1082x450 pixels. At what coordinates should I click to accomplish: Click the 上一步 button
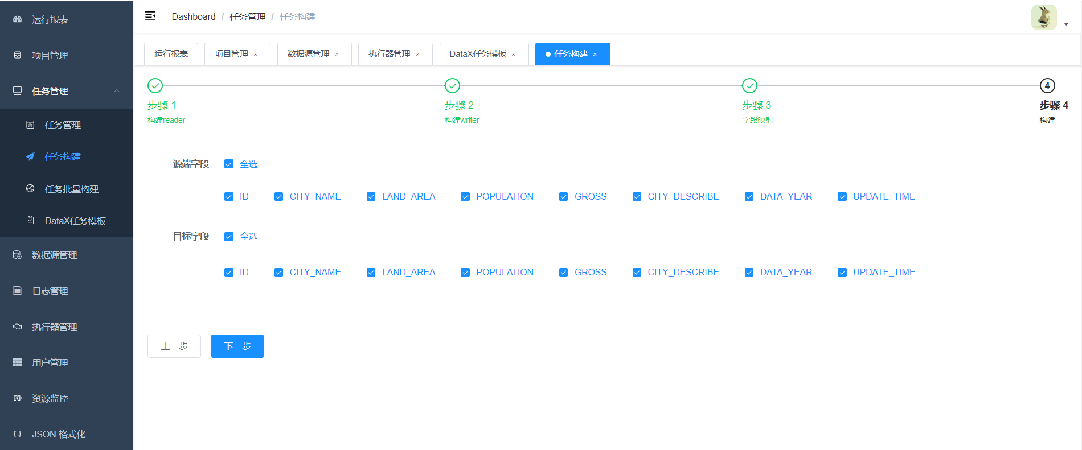point(174,346)
